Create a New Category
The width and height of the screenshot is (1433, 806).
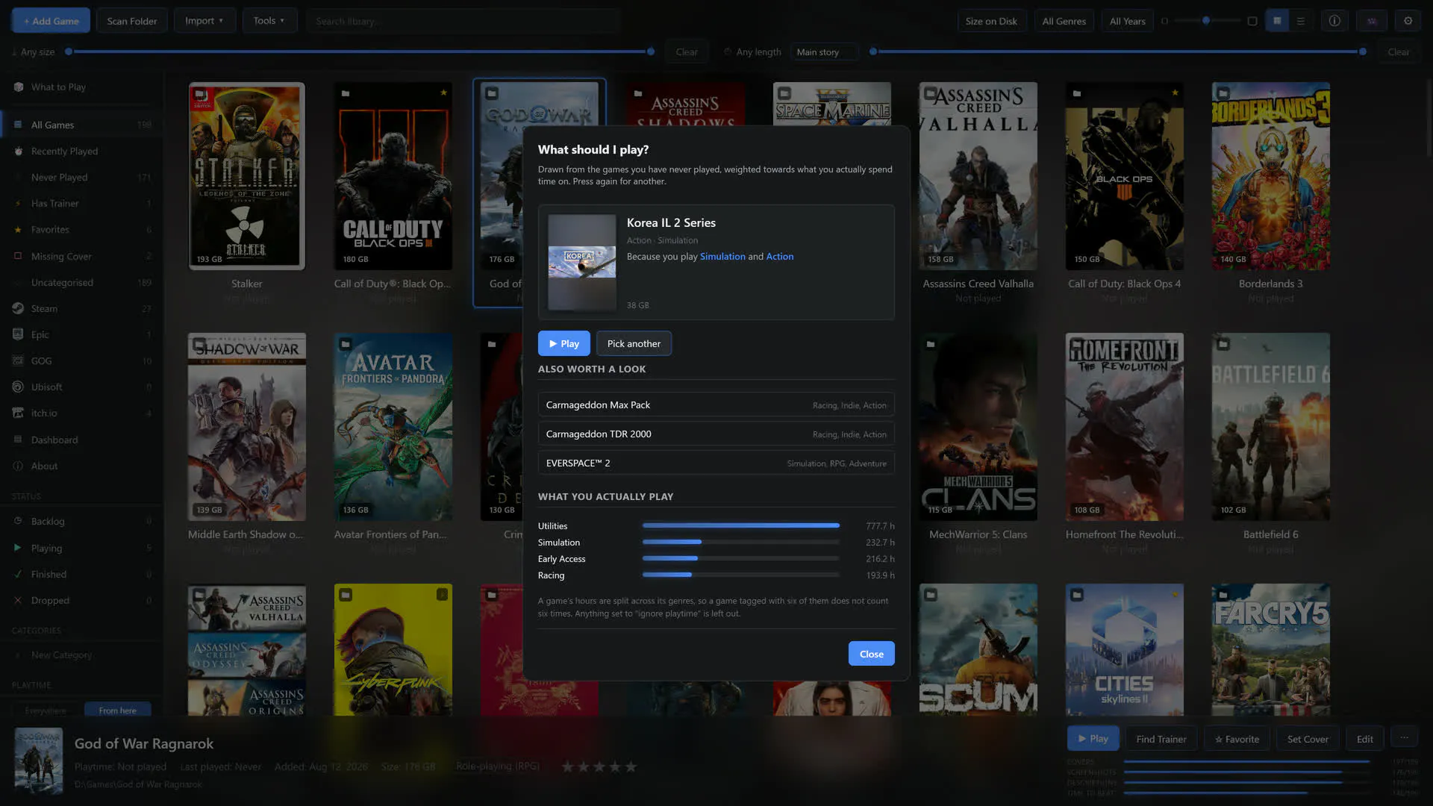(x=82, y=655)
